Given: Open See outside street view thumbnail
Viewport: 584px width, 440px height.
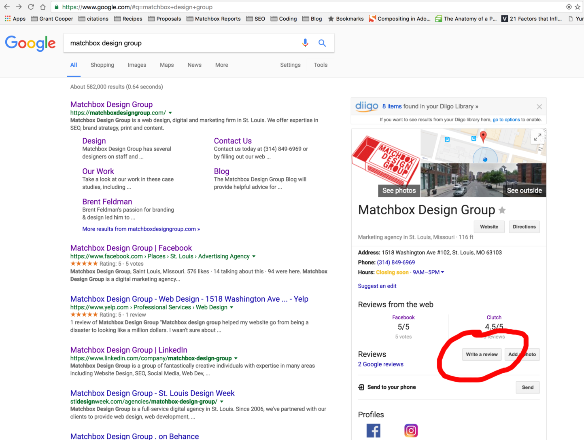Looking at the screenshot, I should pyautogui.click(x=484, y=180).
